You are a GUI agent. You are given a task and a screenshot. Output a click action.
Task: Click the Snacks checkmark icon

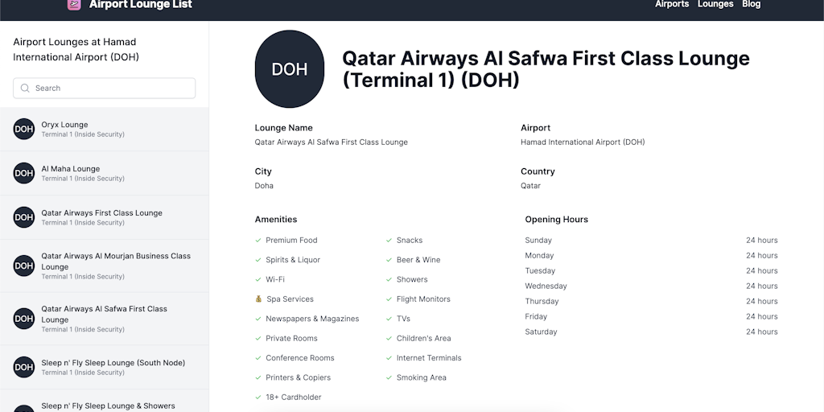(x=389, y=241)
